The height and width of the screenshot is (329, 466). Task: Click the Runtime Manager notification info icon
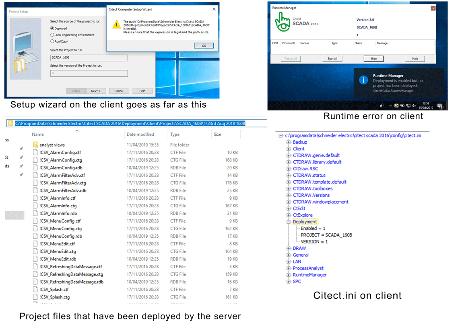pos(363,80)
